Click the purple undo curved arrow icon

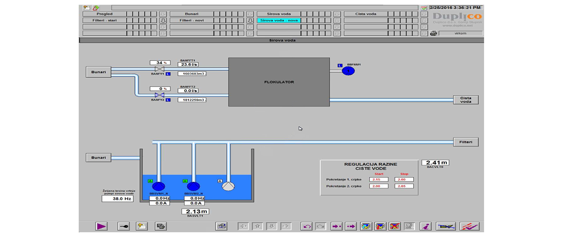tap(307, 226)
